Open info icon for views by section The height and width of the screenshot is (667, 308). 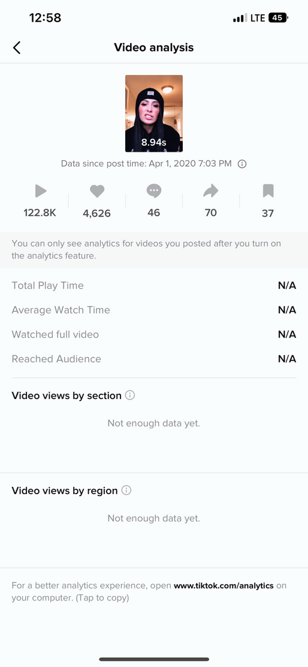(x=130, y=395)
